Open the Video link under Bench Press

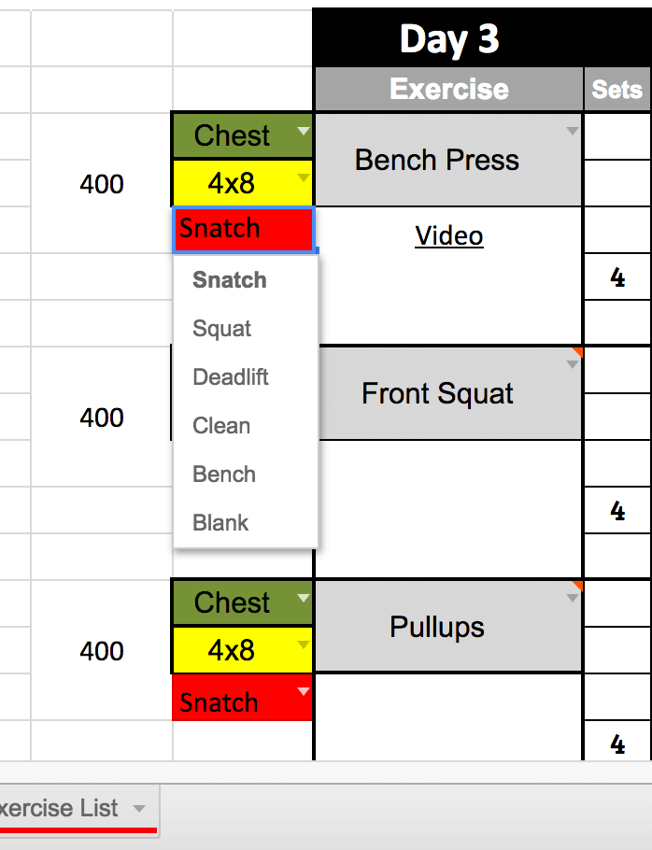coord(449,235)
